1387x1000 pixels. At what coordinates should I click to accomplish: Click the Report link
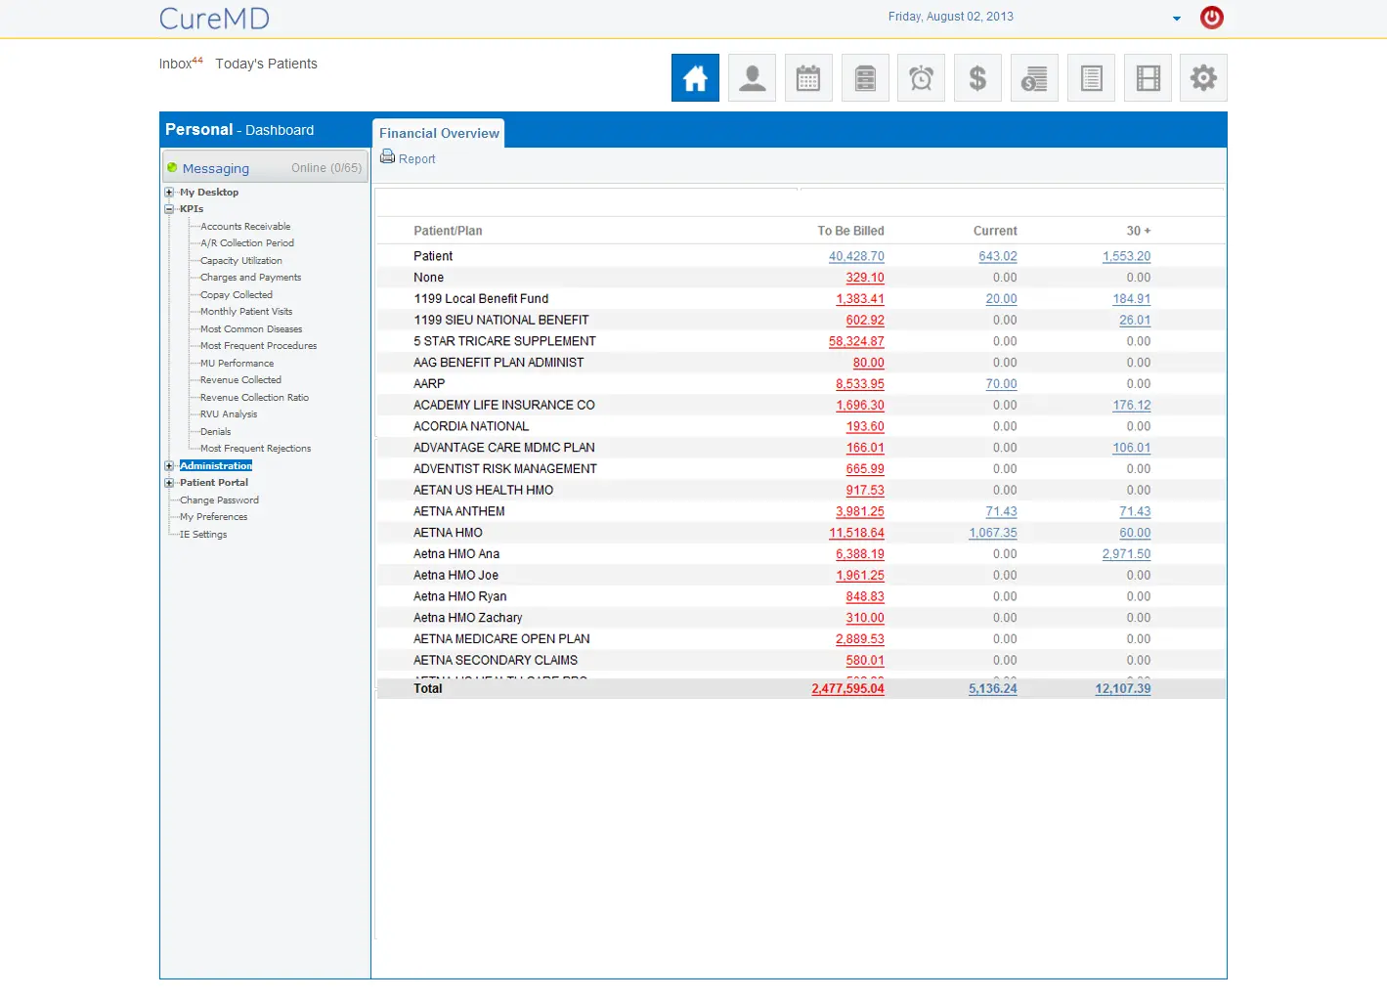tap(417, 159)
